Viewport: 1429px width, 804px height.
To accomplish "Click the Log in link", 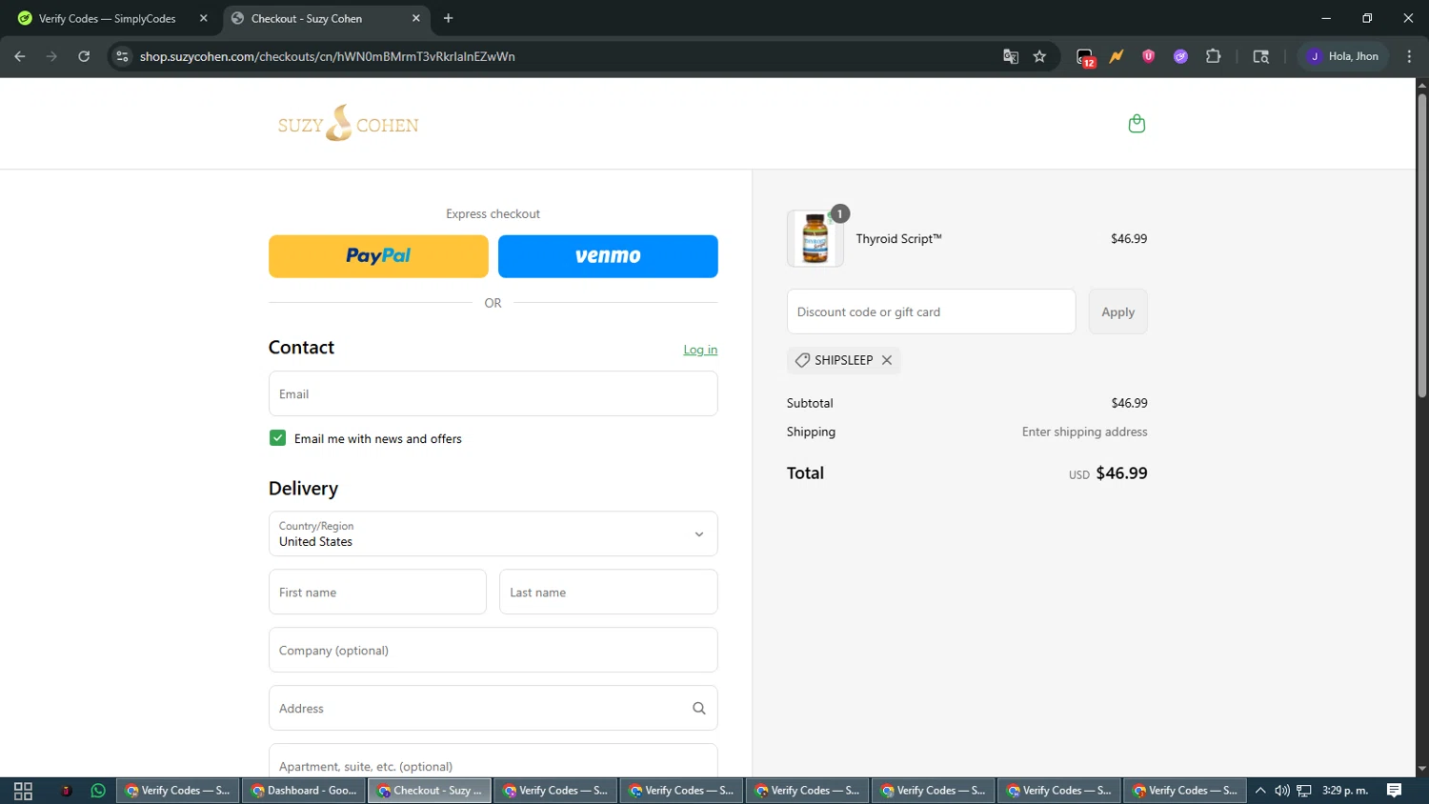I will [x=700, y=350].
